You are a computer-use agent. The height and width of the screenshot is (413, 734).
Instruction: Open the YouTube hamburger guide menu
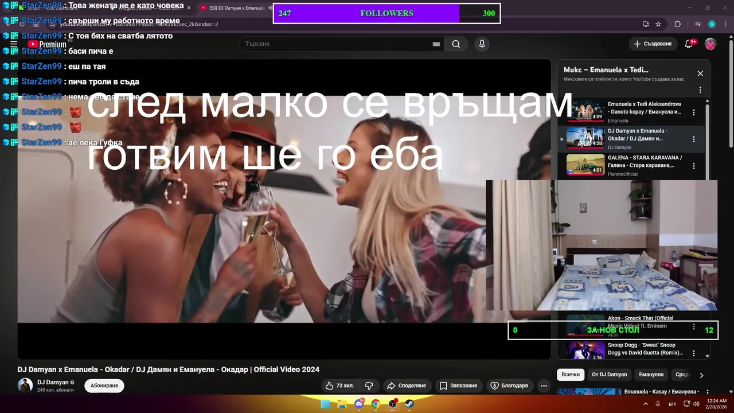click(x=14, y=44)
